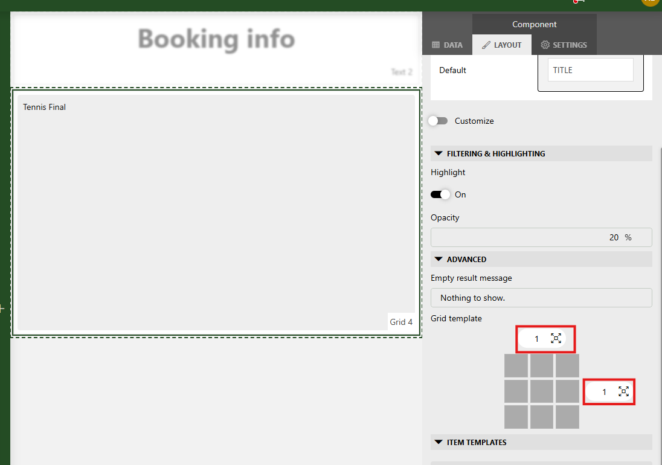Click the orange plus marker on the left edge

[2, 308]
